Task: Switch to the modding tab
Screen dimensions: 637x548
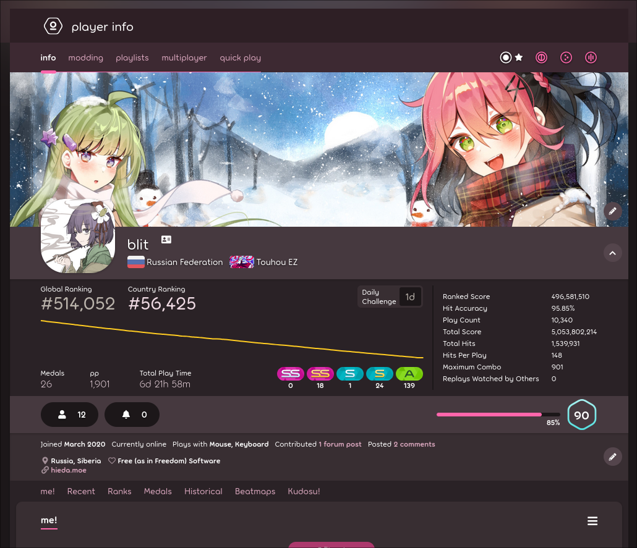Action: pyautogui.click(x=85, y=58)
